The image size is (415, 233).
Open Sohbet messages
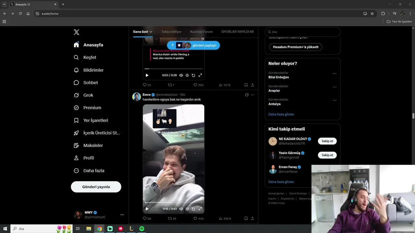pos(86,83)
